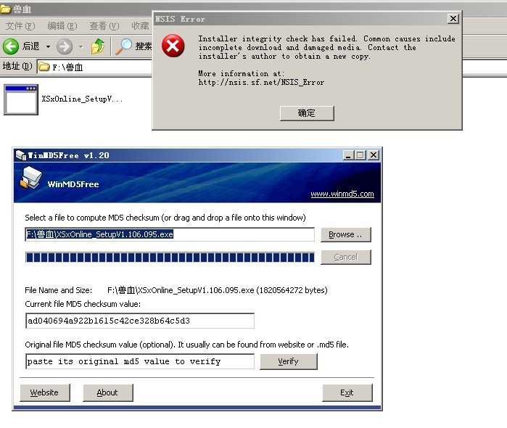Open the 文件(F) menu
The height and width of the screenshot is (428, 507).
(20, 26)
